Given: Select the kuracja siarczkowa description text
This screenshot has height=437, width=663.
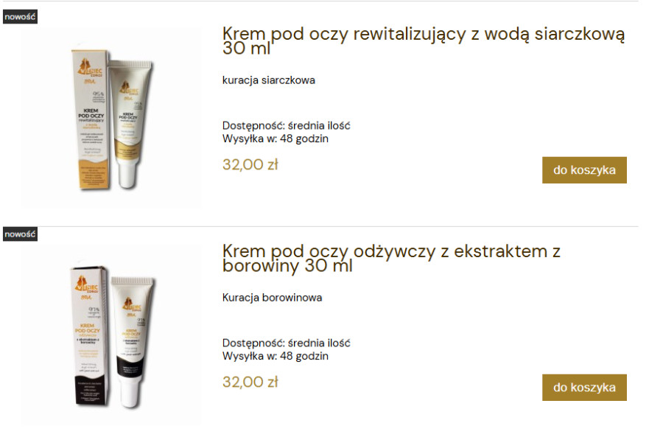Looking at the screenshot, I should [x=268, y=80].
